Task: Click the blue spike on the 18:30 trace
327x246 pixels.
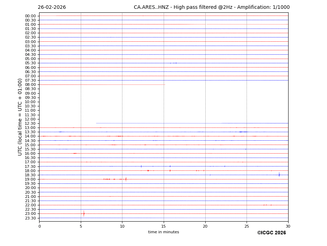Action: [x=279, y=175]
